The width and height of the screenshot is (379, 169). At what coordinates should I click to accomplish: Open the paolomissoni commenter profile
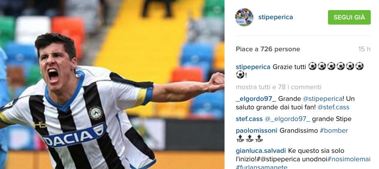coord(256,131)
